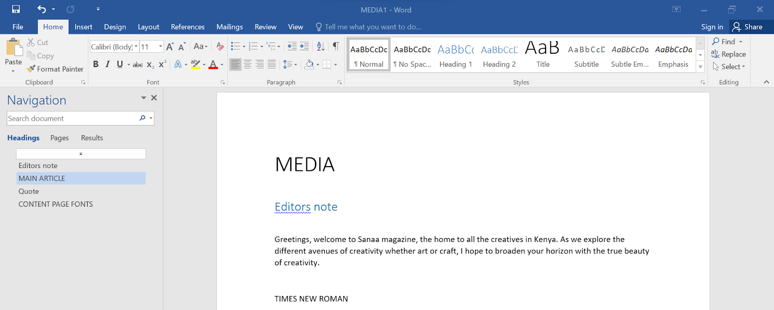774x310 pixels.
Task: Increase the font size with Grow Font
Action: tap(170, 47)
